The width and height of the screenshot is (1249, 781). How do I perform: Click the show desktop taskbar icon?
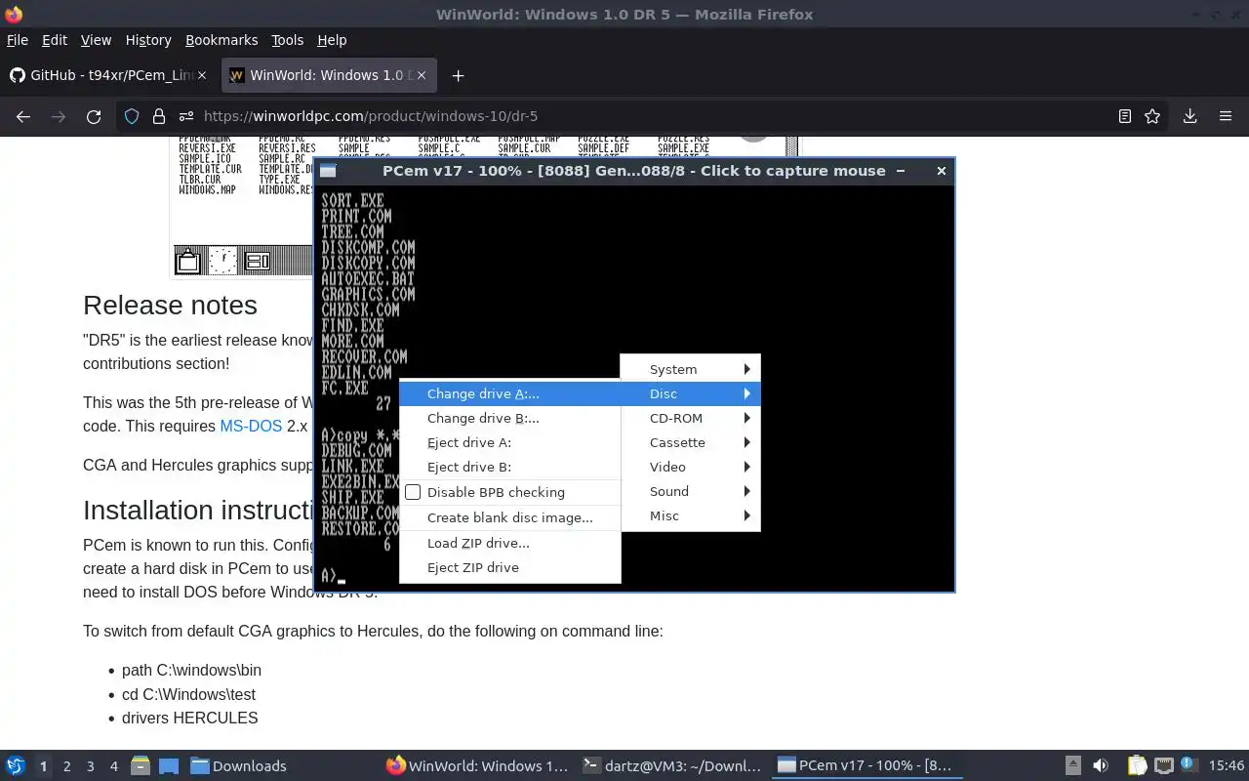[169, 765]
